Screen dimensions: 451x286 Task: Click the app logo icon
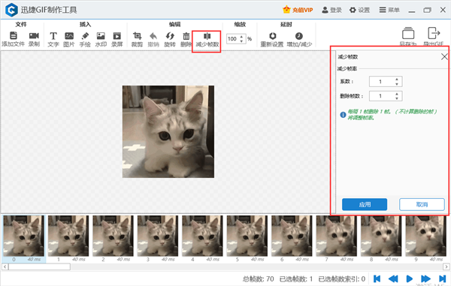pyautogui.click(x=11, y=10)
